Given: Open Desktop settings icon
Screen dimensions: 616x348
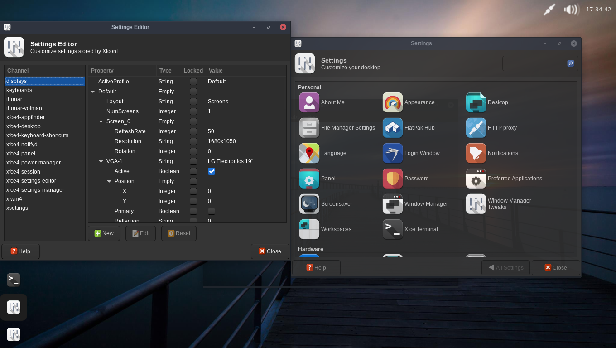Looking at the screenshot, I should point(476,102).
